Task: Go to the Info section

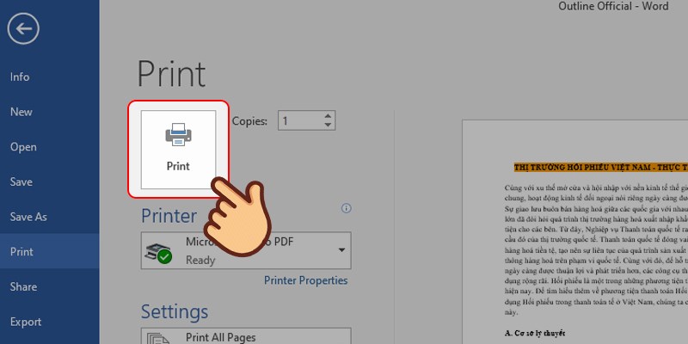Action: 20,77
